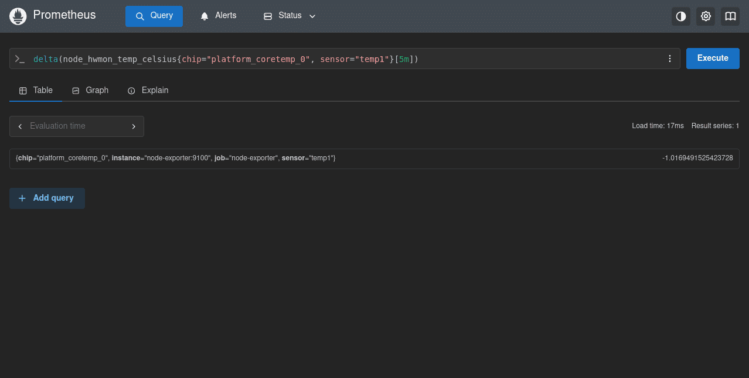
Task: Switch to the Explain tab
Action: (x=148, y=90)
